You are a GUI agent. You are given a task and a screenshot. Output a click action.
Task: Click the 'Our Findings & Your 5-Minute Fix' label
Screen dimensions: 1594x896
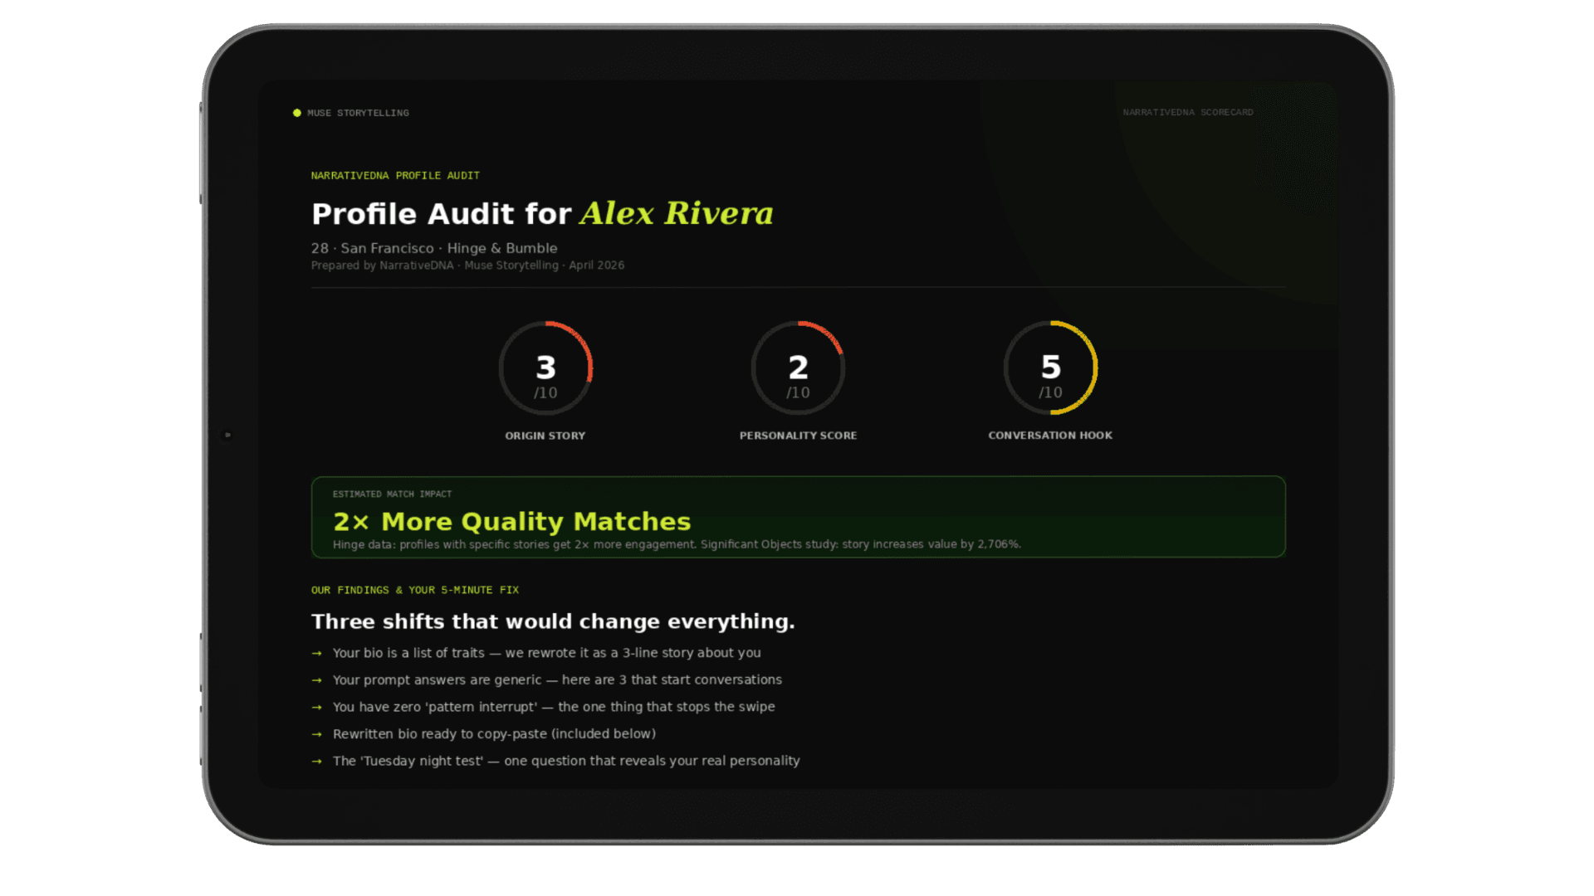click(414, 591)
